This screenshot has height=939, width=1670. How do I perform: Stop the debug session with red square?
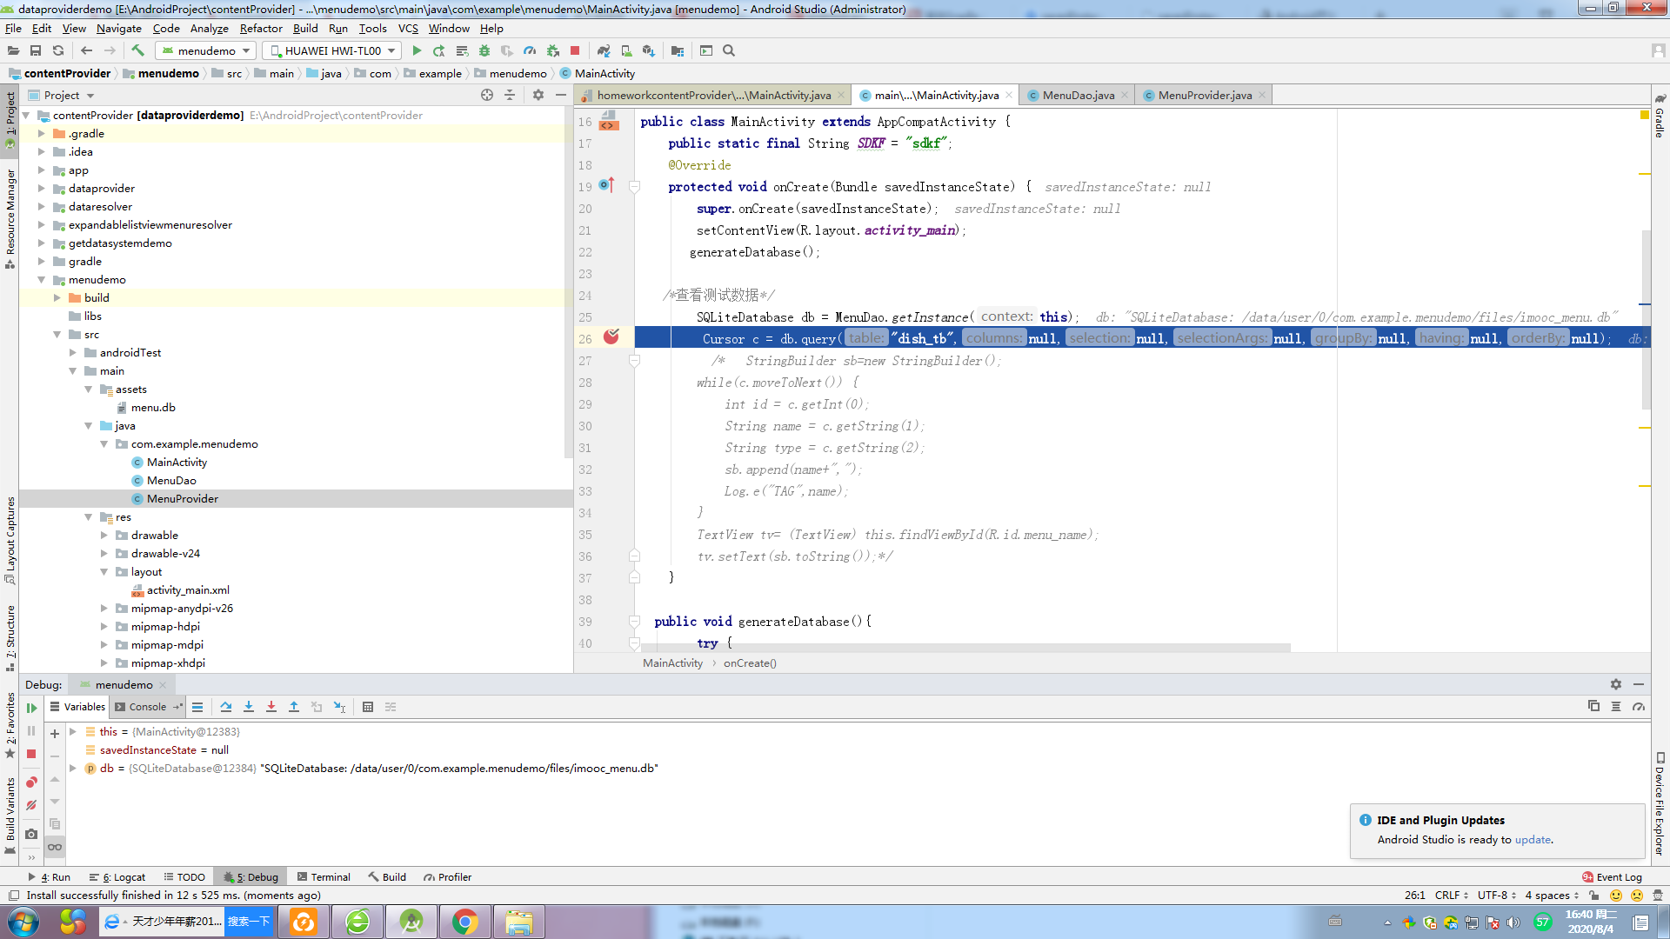[x=31, y=754]
